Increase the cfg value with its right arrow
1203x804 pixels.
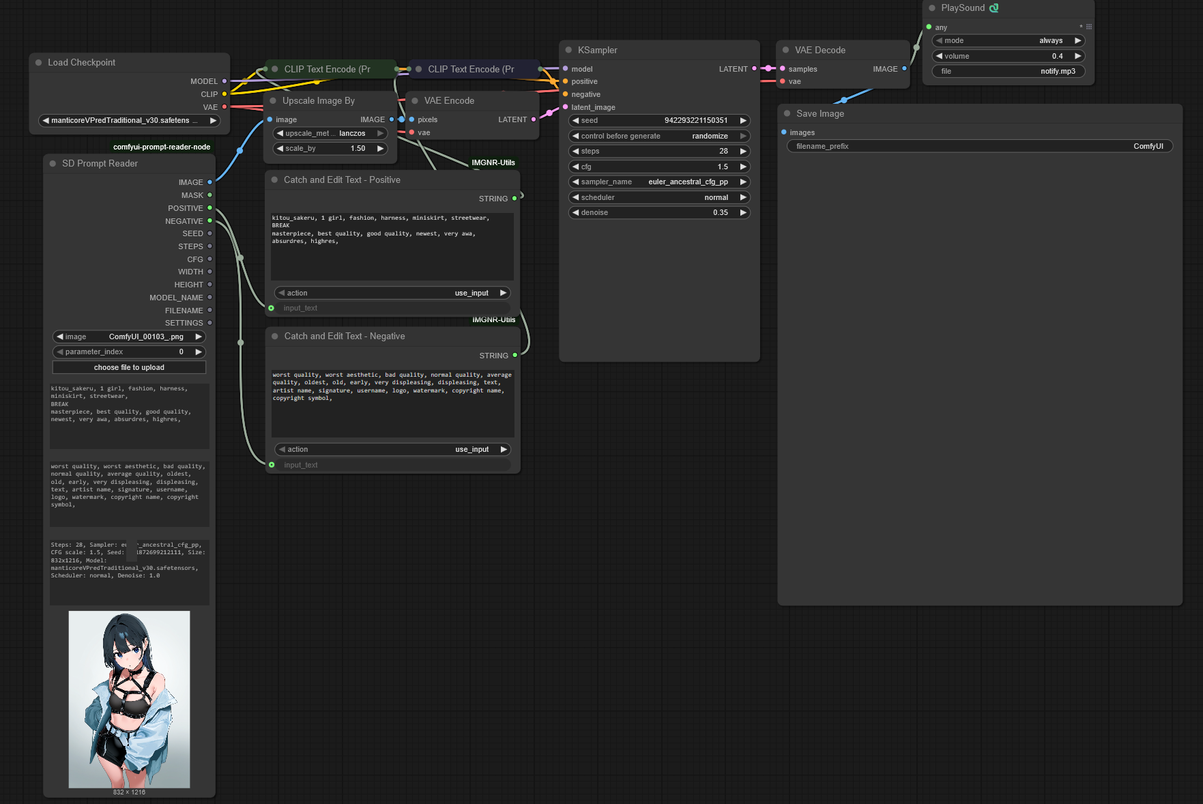pos(743,167)
